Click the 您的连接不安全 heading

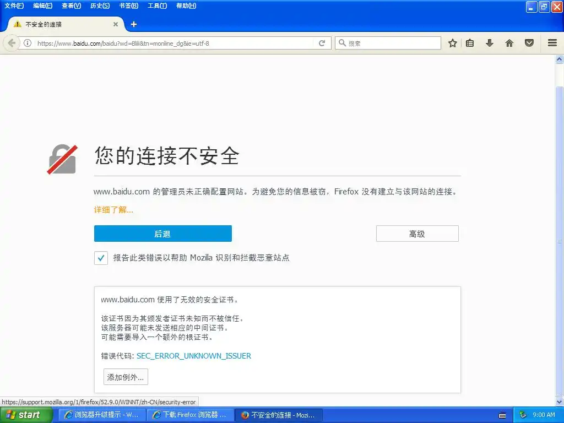[167, 156]
